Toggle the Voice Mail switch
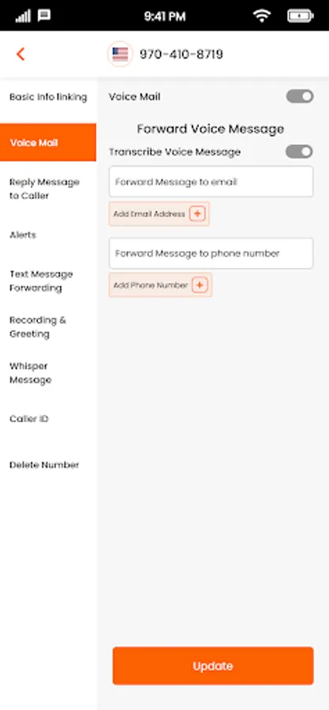 coord(300,96)
